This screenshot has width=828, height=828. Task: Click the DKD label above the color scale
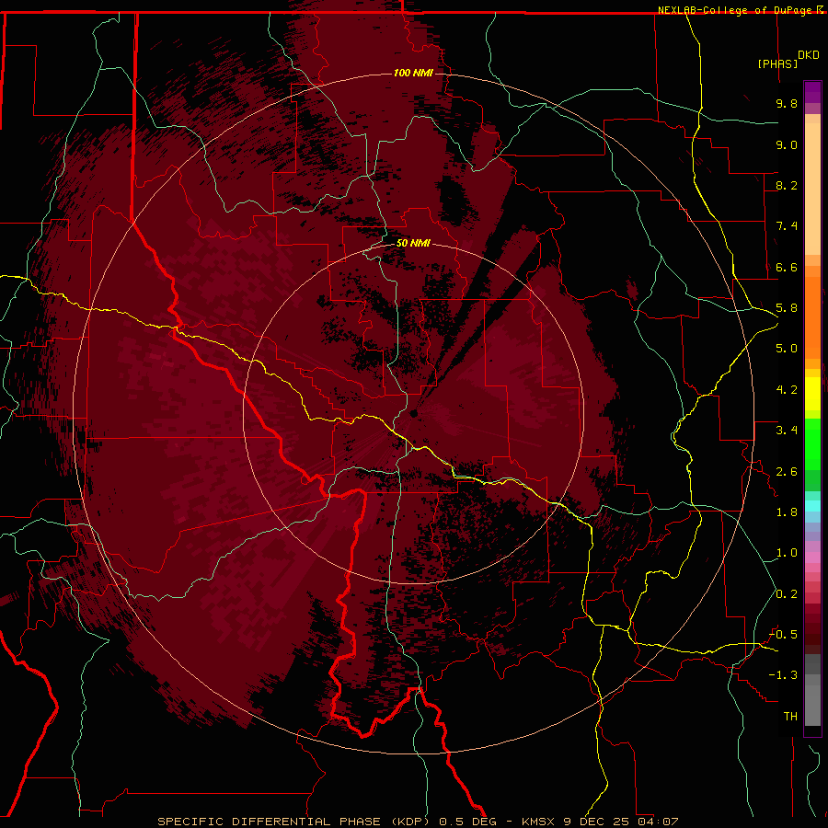tap(809, 55)
